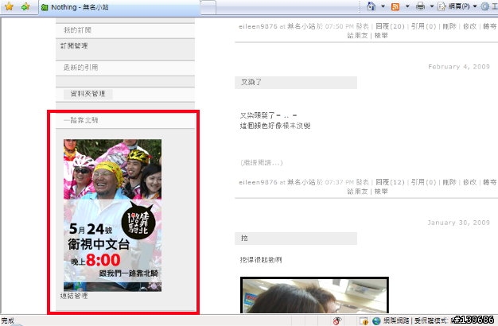
Task: Click the 完成 status text in status bar
Action: (8, 321)
